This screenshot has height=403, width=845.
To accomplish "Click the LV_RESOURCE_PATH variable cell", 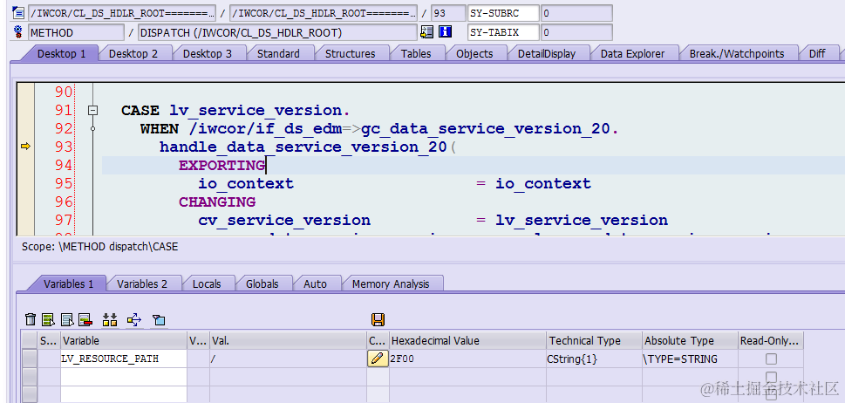I will click(124, 359).
